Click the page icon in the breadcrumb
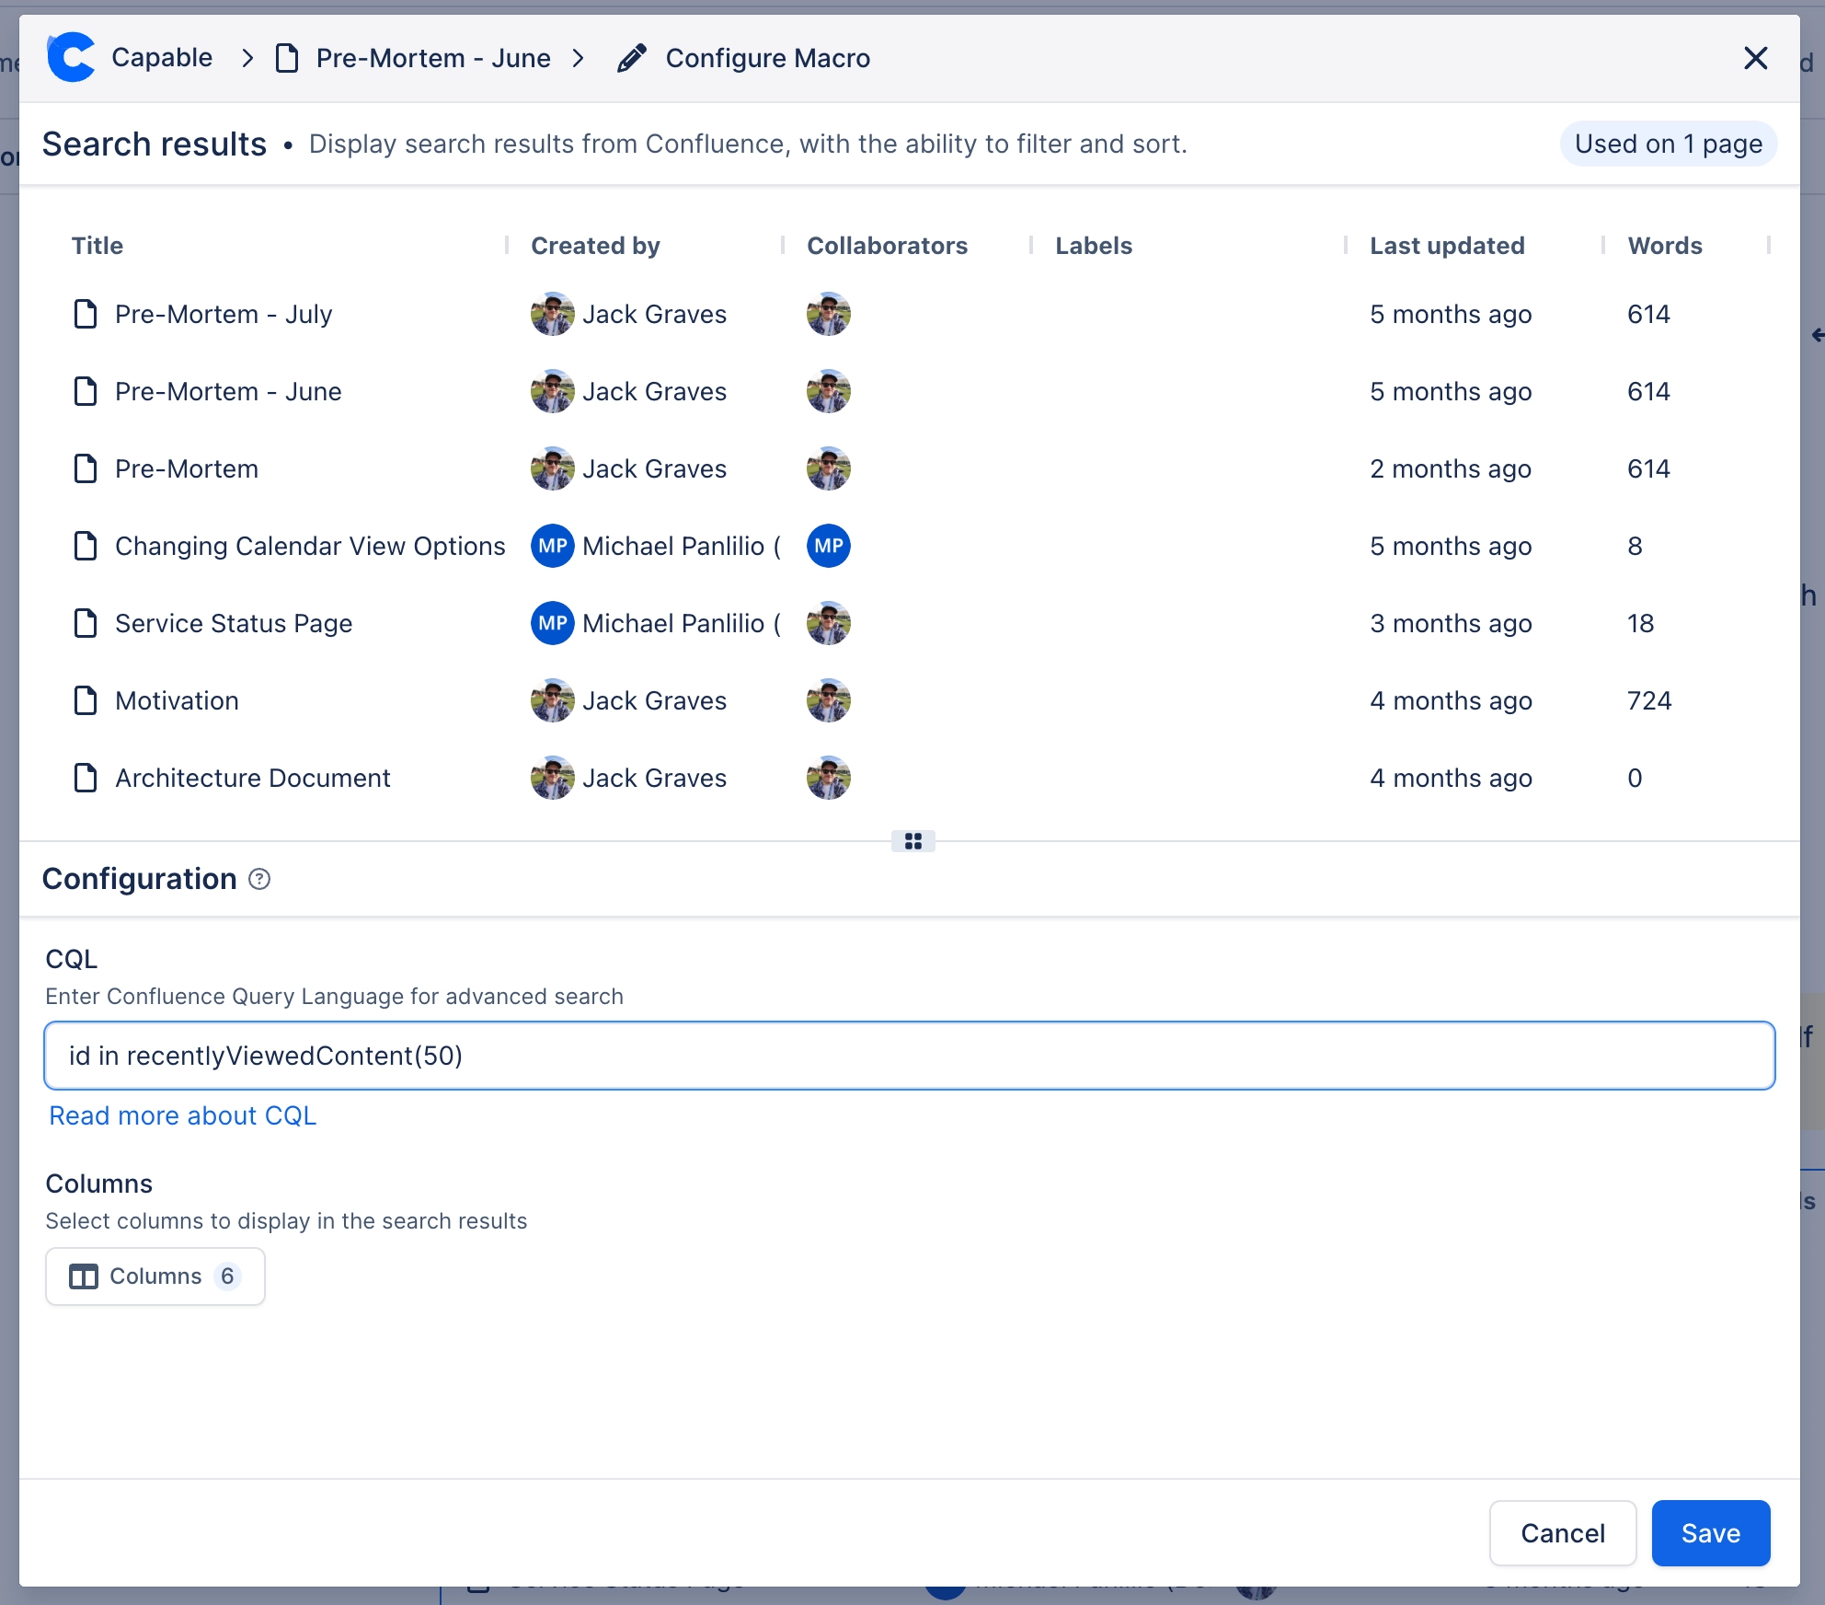Viewport: 1825px width, 1605px height. tap(287, 58)
